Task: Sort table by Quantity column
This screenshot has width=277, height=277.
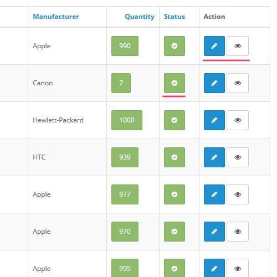Action: point(140,17)
